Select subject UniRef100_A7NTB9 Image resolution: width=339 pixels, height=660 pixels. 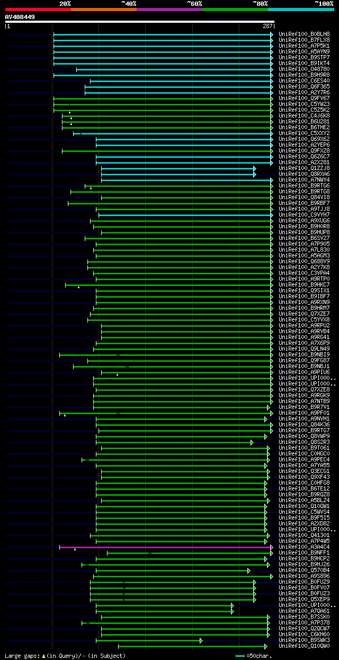[304, 401]
